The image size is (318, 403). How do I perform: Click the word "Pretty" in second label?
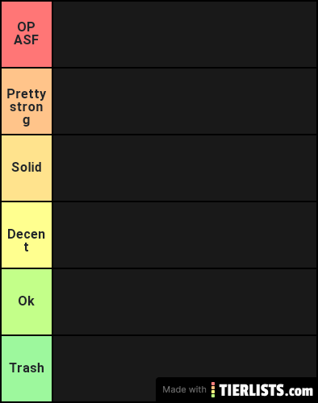27,94
